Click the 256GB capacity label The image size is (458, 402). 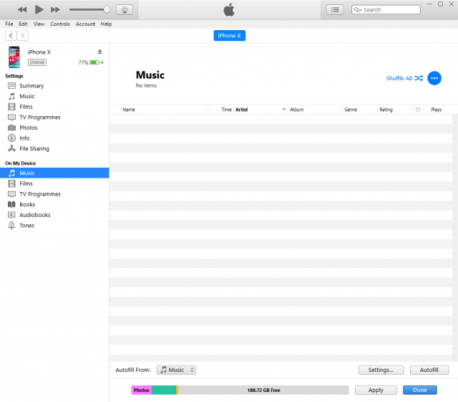(37, 62)
